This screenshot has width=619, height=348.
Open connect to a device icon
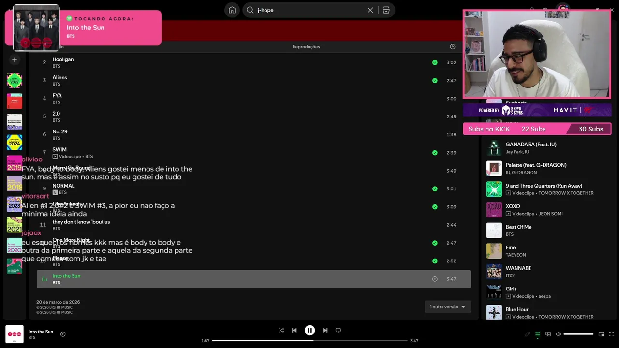[548, 334]
